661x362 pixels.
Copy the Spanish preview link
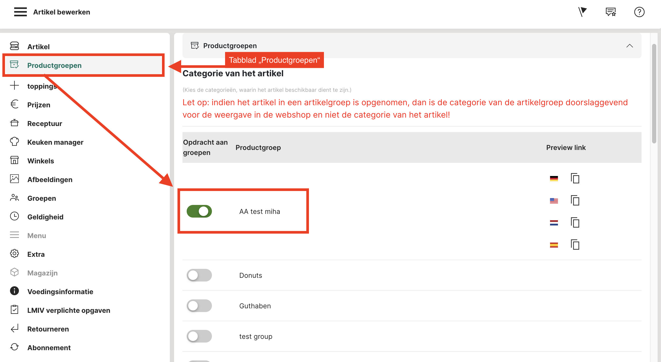pyautogui.click(x=575, y=245)
